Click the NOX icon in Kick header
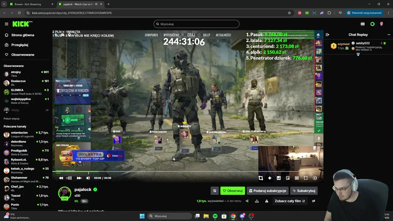This screenshot has width=393, height=221. (x=363, y=24)
